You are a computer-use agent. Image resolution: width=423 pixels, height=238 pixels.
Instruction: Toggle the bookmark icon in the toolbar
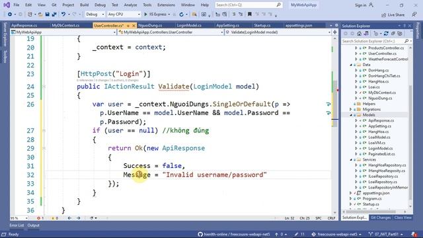click(x=250, y=15)
